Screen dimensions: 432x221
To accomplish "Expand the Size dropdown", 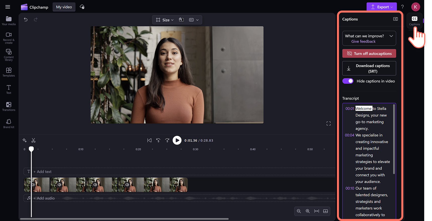I will (165, 20).
